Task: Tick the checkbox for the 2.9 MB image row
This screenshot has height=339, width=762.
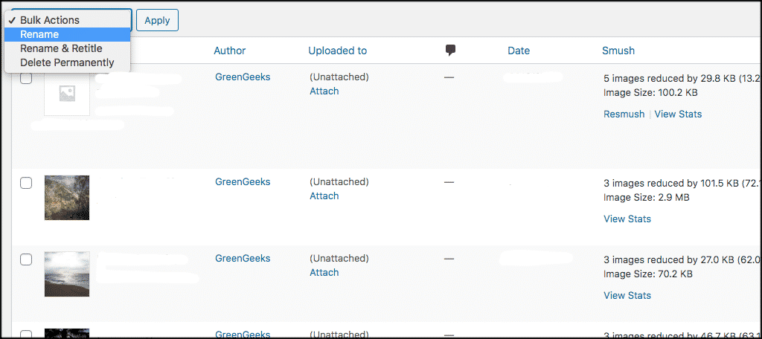Action: [26, 183]
